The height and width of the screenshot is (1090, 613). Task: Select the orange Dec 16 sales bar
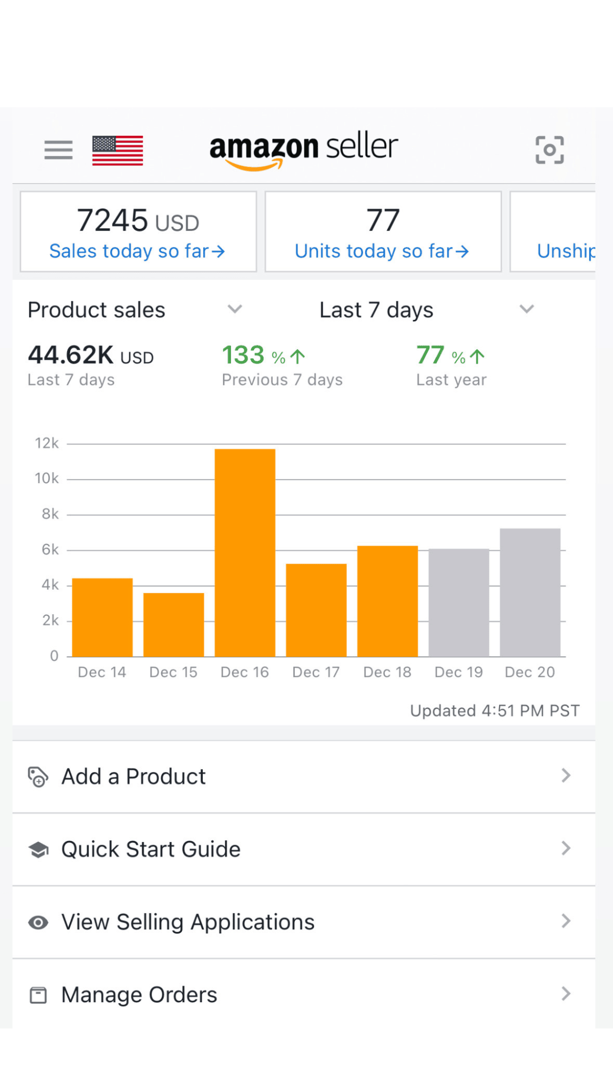pos(245,552)
